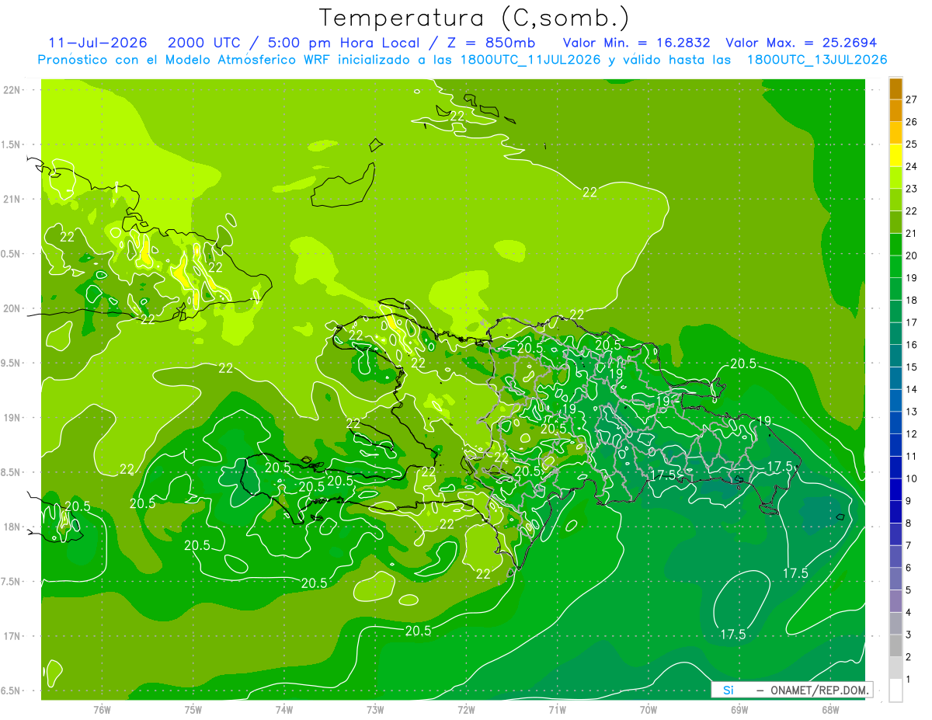Click the Valor Min. = 16.2832 text
The height and width of the screenshot is (720, 932).
(x=636, y=43)
